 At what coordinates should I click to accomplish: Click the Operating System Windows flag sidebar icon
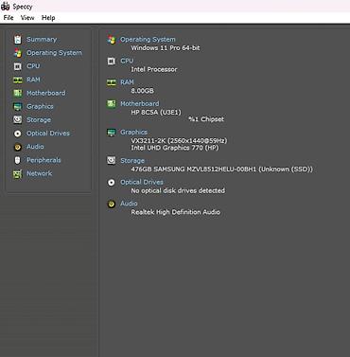18,53
